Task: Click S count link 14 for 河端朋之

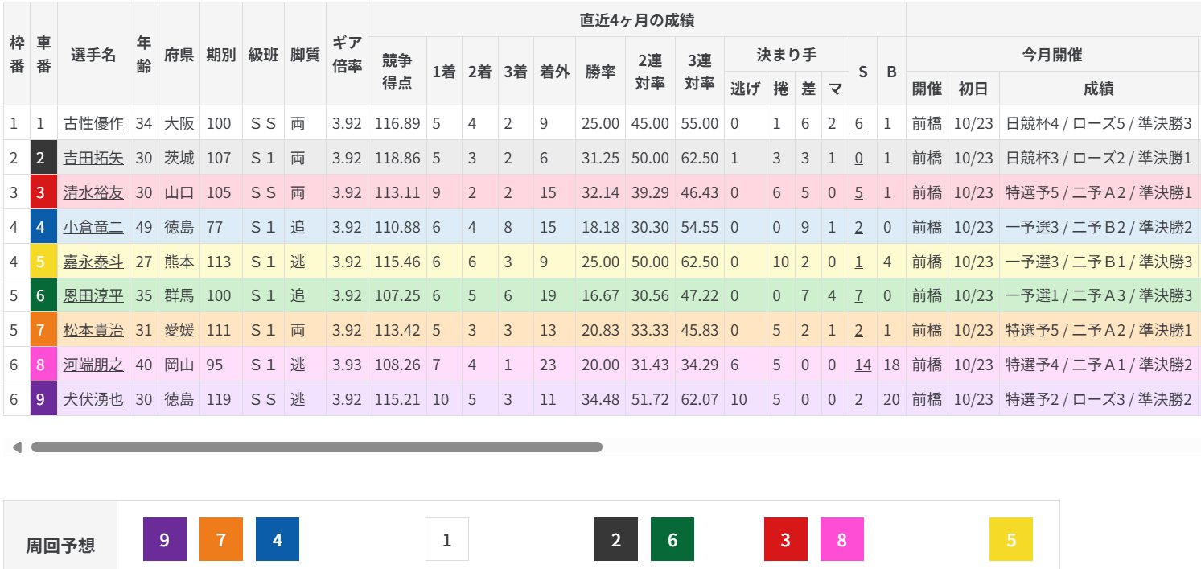Action: click(x=862, y=365)
